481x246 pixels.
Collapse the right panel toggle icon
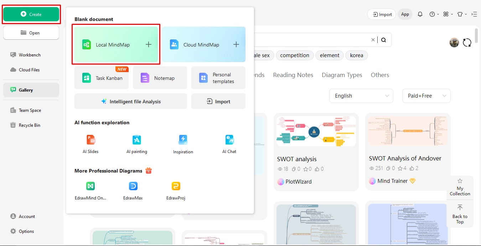point(474,14)
